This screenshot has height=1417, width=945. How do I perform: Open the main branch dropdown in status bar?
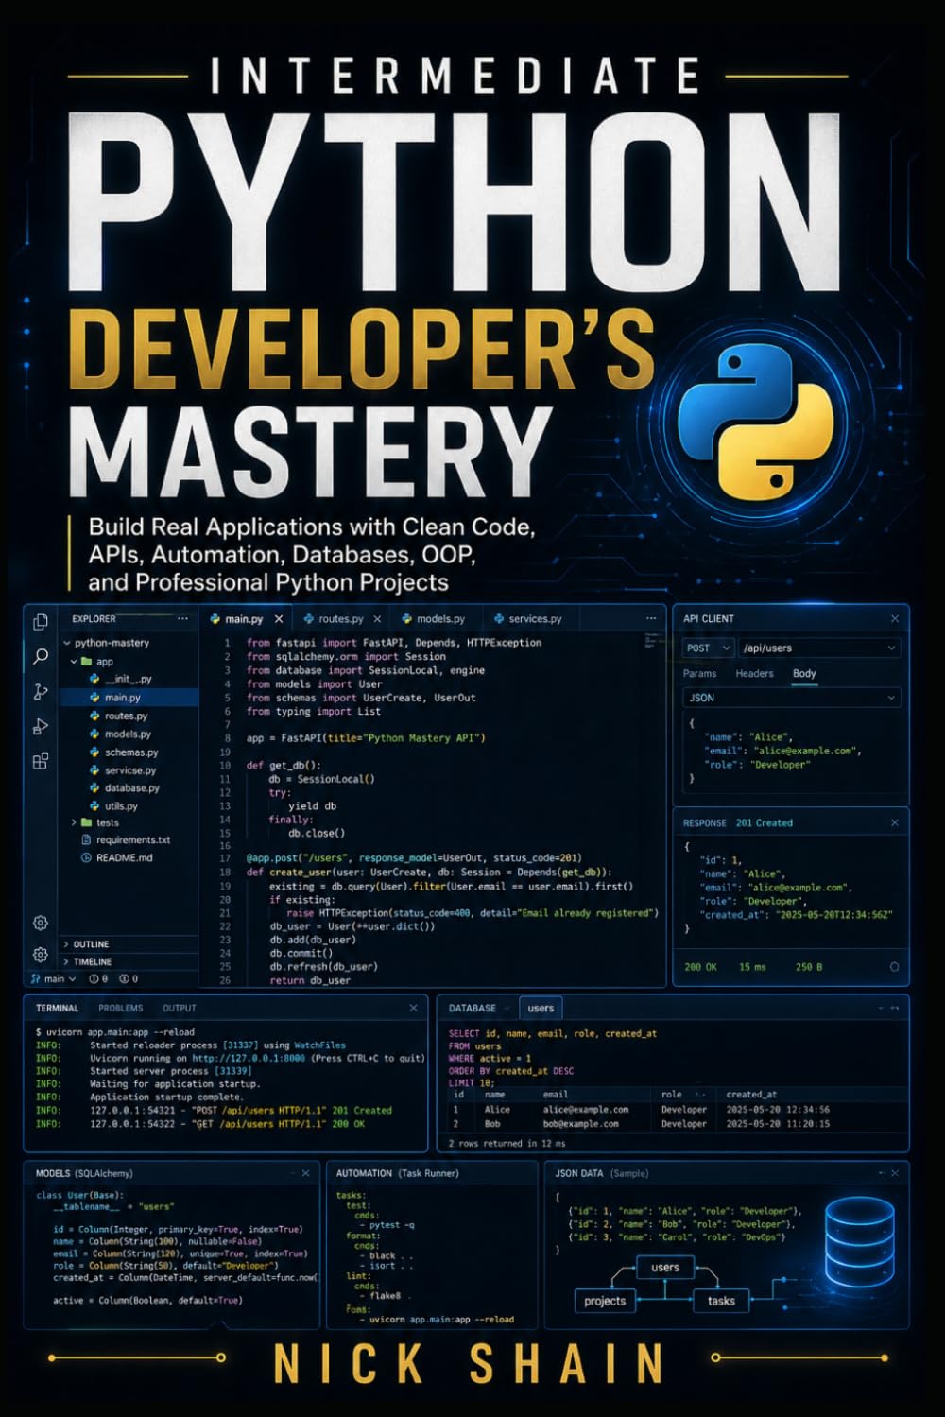(54, 979)
